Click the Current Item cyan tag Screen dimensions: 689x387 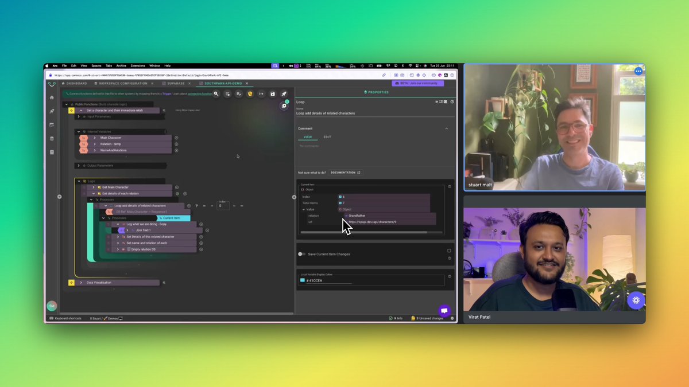pos(174,218)
